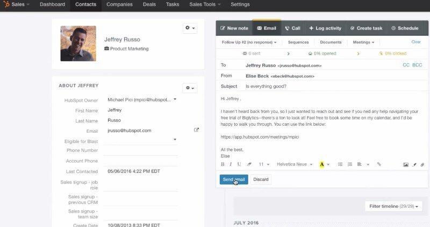Image resolution: width=430 pixels, height=227 pixels.
Task: Click the paperclip attachment icon
Action: pos(422,164)
